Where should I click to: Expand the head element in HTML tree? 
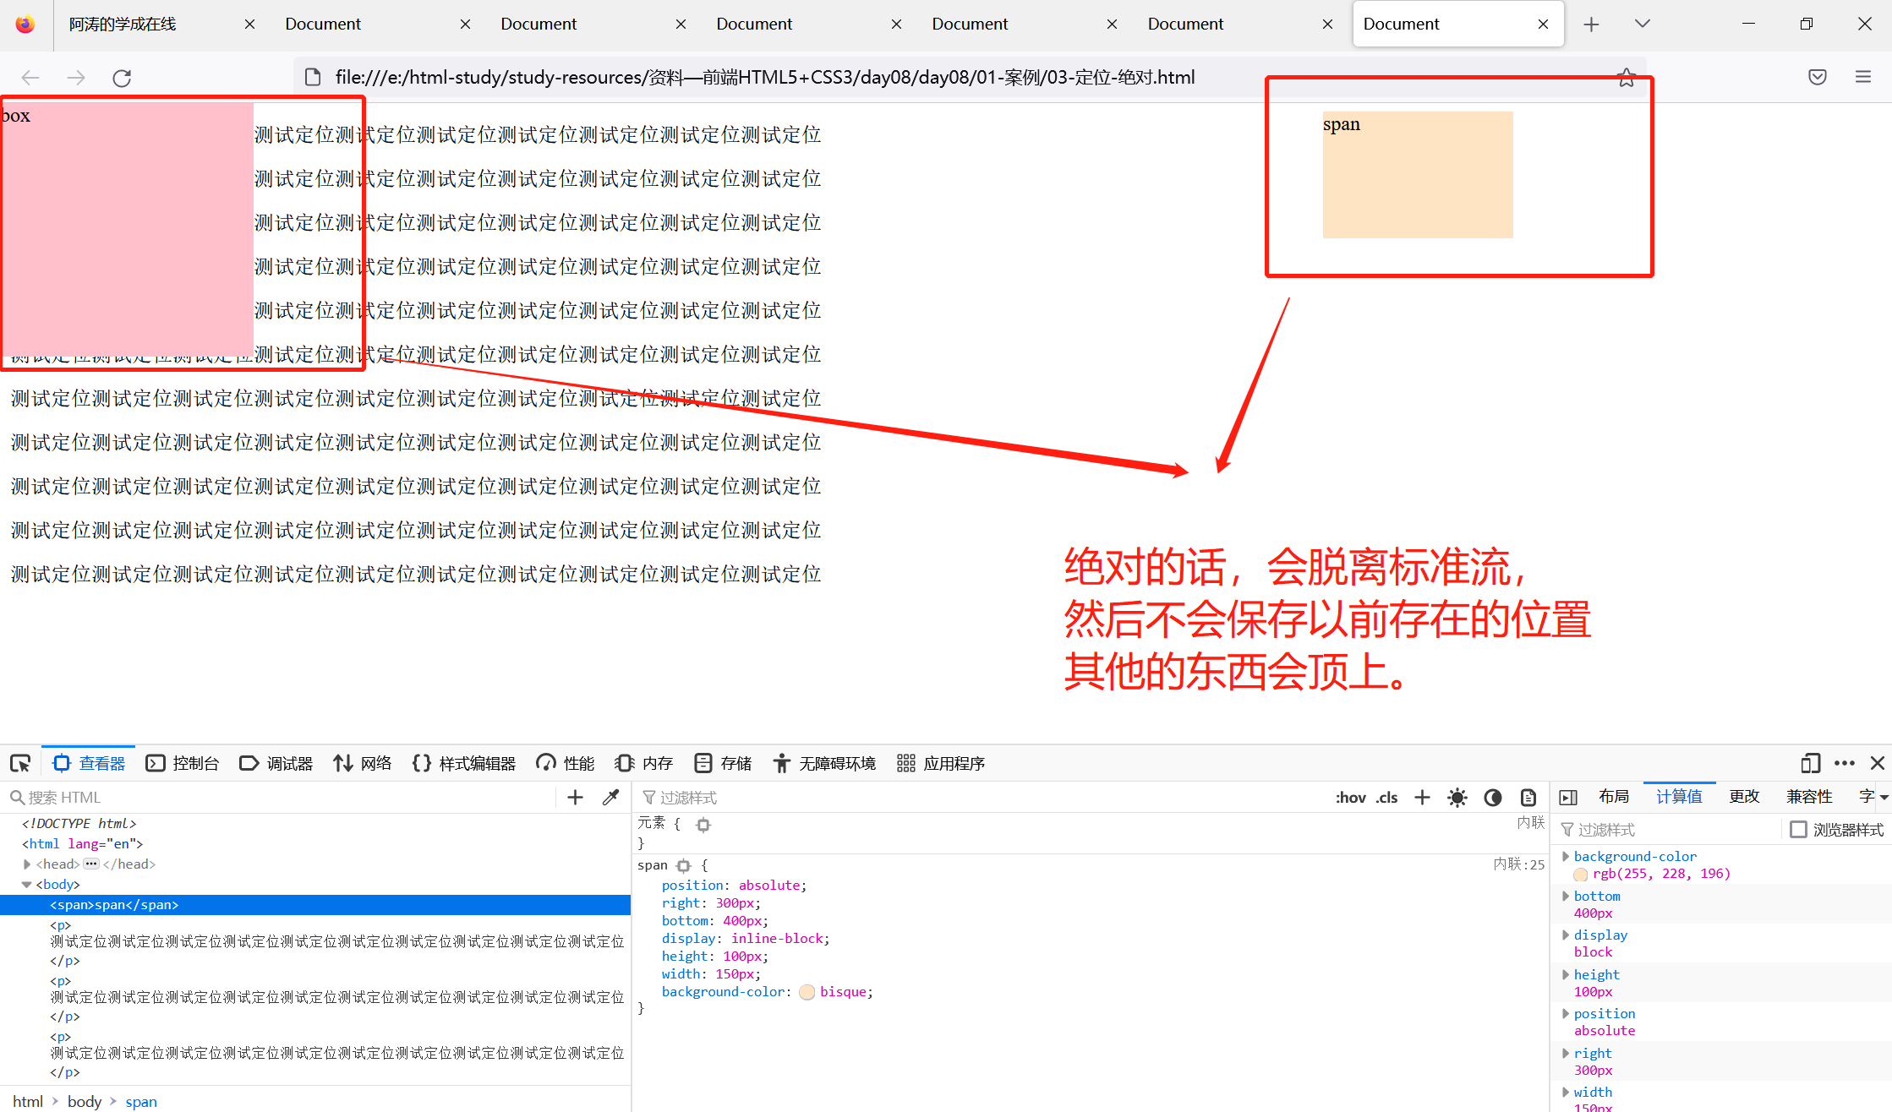coord(27,864)
